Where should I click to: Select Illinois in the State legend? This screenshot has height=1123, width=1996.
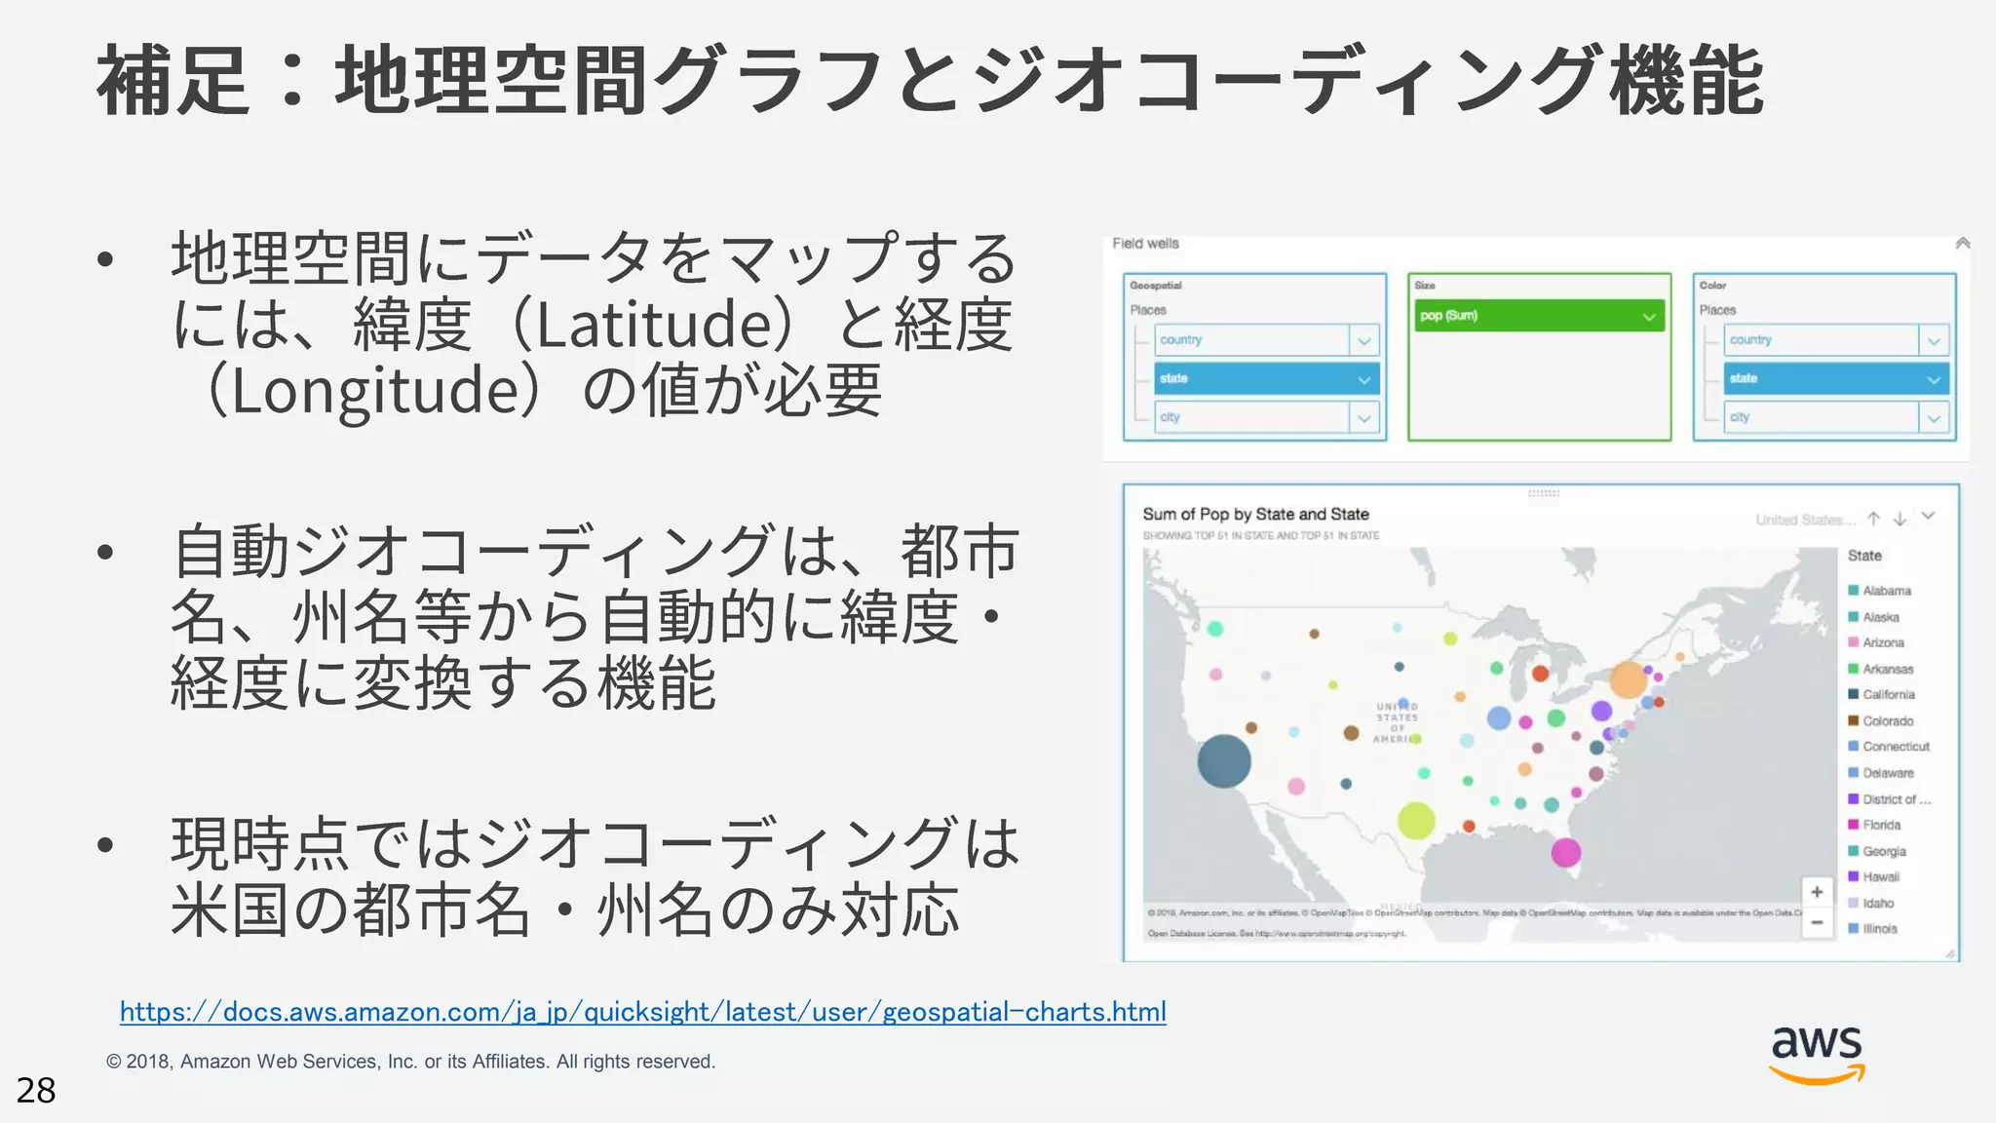pyautogui.click(x=1872, y=928)
